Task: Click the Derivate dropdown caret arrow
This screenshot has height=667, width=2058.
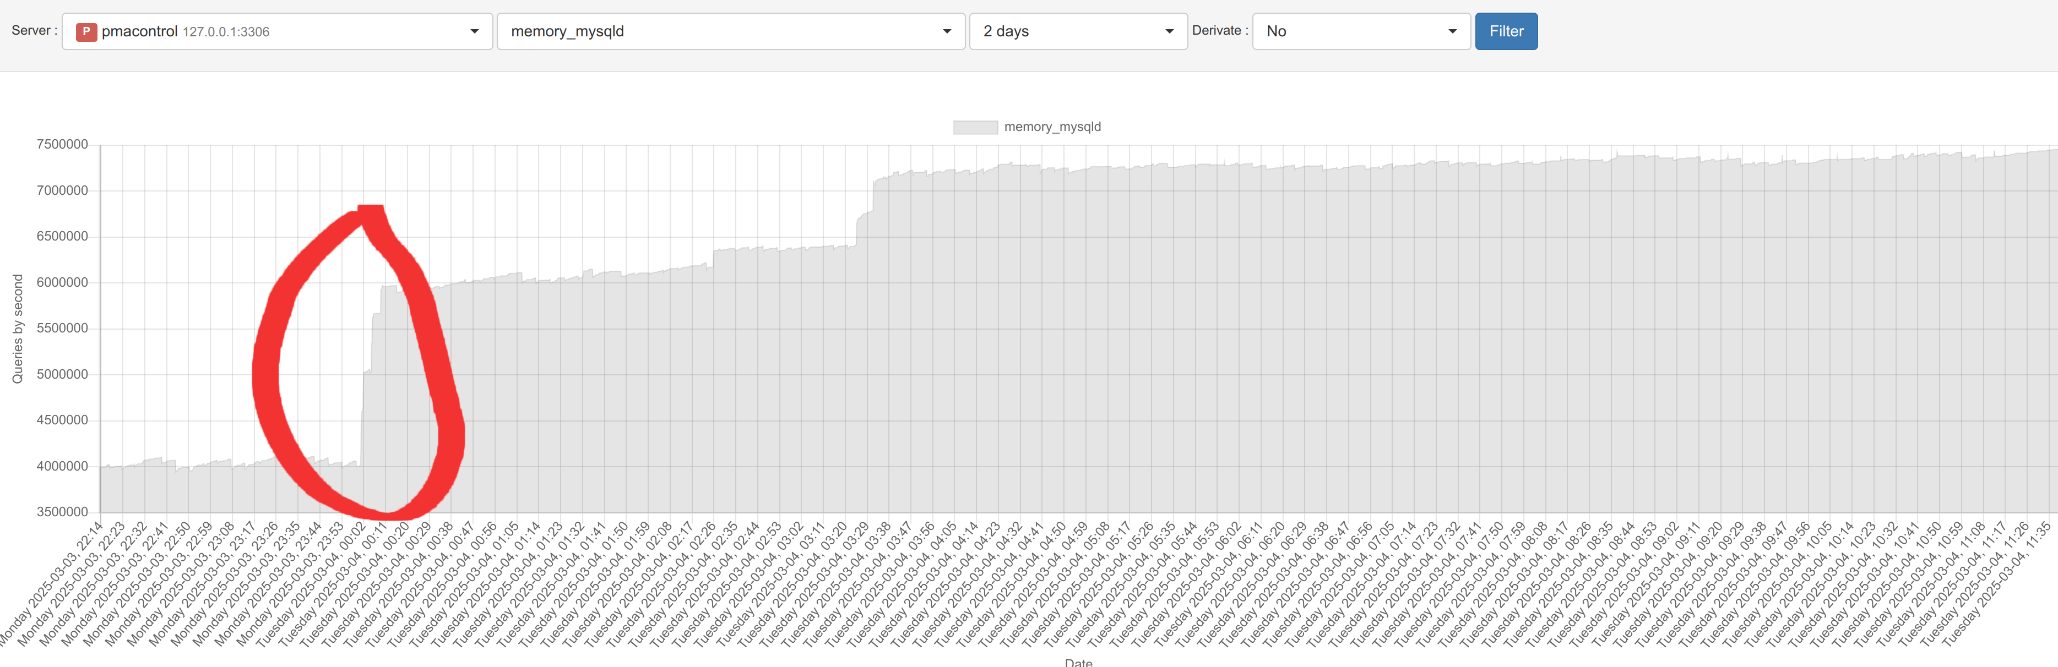Action: 1452,32
